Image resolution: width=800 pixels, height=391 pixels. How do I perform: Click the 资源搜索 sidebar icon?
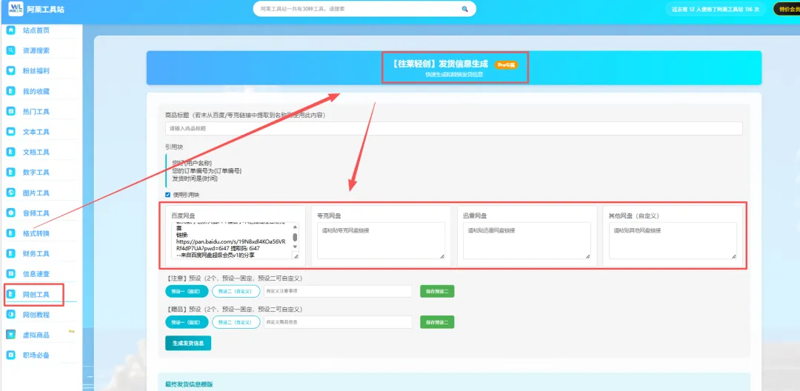10,50
